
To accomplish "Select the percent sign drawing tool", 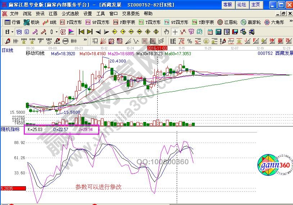I will tap(189, 41).
